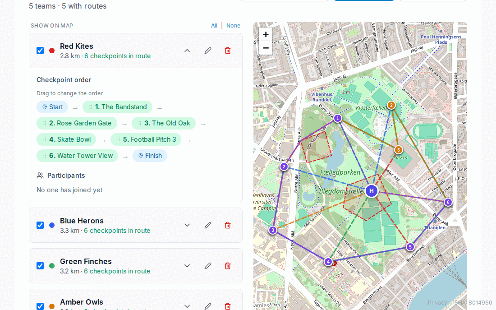Select the 6. Water Tower View chip

pyautogui.click(x=77, y=156)
